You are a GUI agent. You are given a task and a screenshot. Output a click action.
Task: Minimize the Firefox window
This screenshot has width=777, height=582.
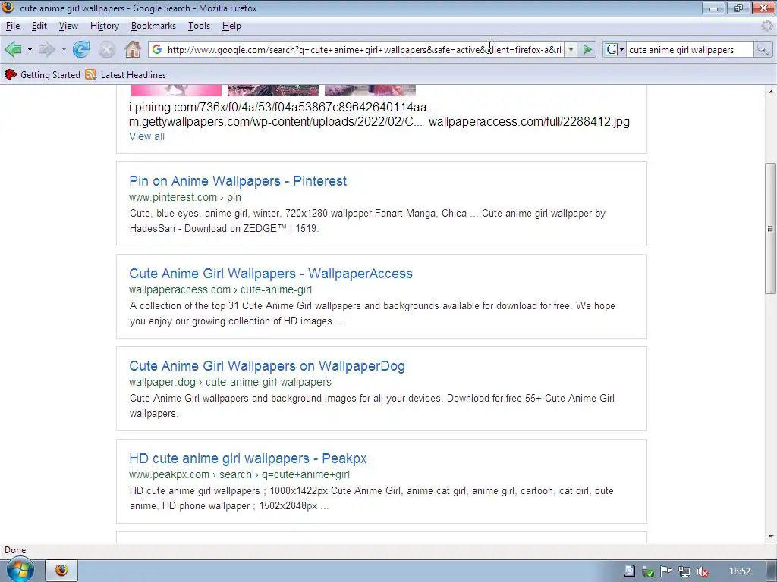click(713, 8)
